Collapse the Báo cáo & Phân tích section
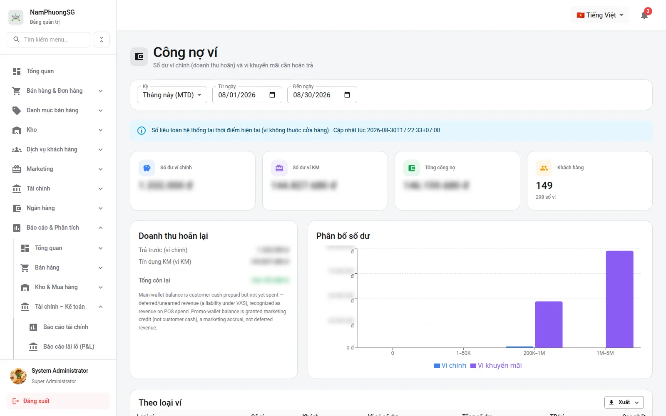Image resolution: width=666 pixels, height=416 pixels. point(100,228)
